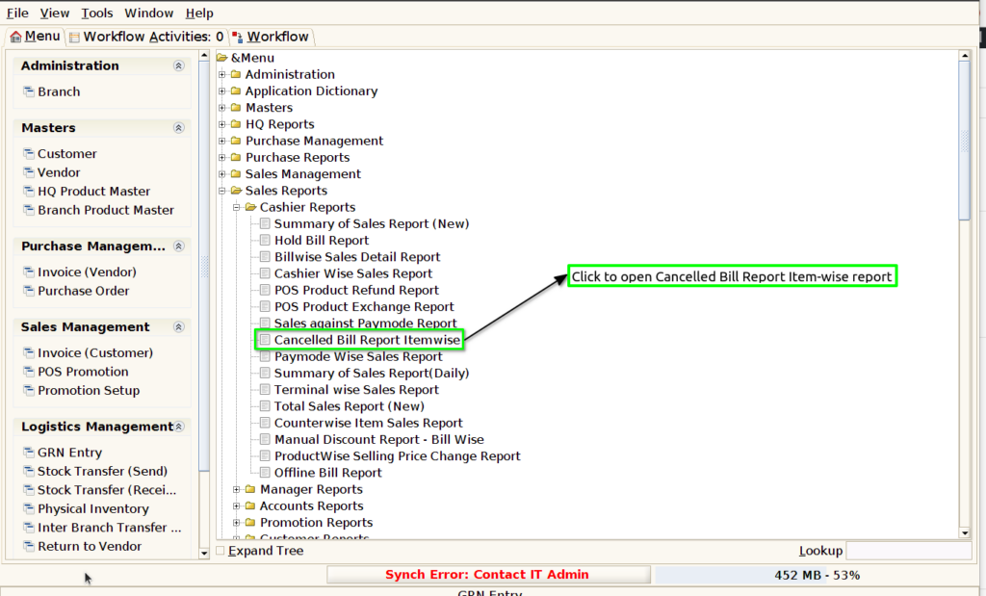Open HQ Product Master icon

[28, 191]
